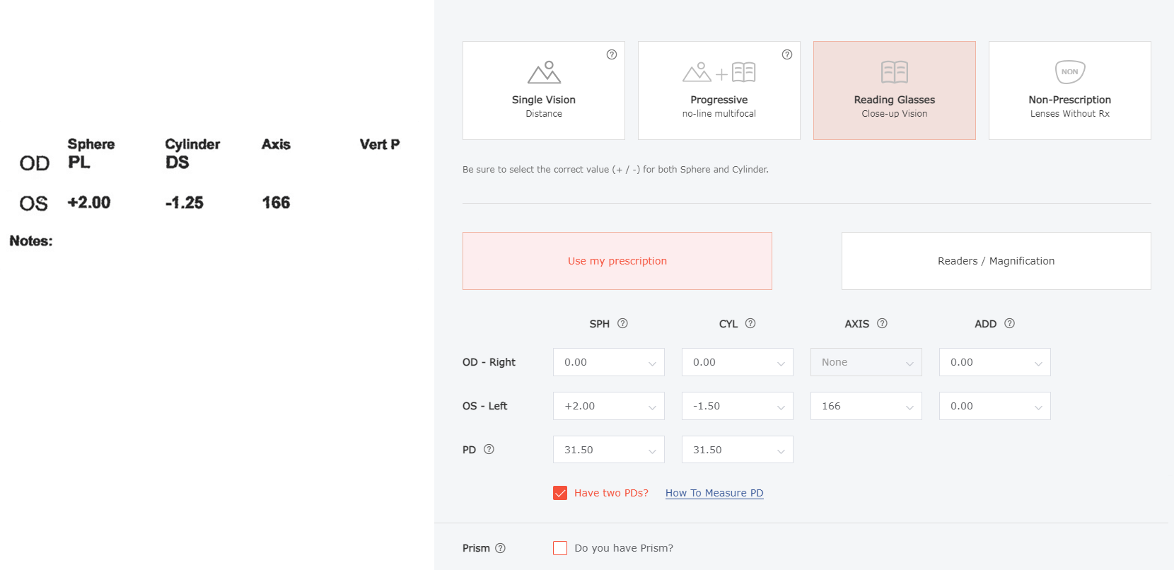The width and height of the screenshot is (1174, 570).
Task: Expand the OS Left CYL dropdown
Action: [737, 406]
